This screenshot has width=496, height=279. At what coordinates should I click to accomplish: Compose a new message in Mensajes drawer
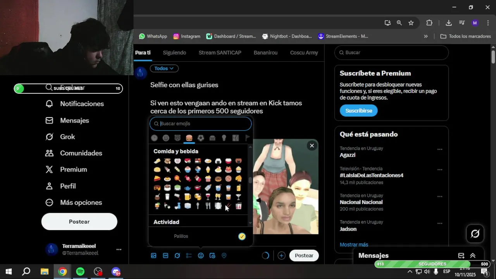tap(461, 255)
